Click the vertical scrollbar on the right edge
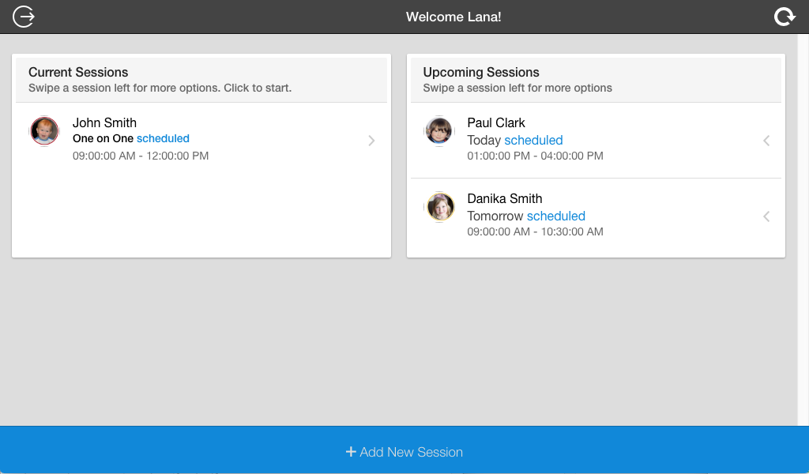809x474 pixels. pyautogui.click(x=803, y=229)
